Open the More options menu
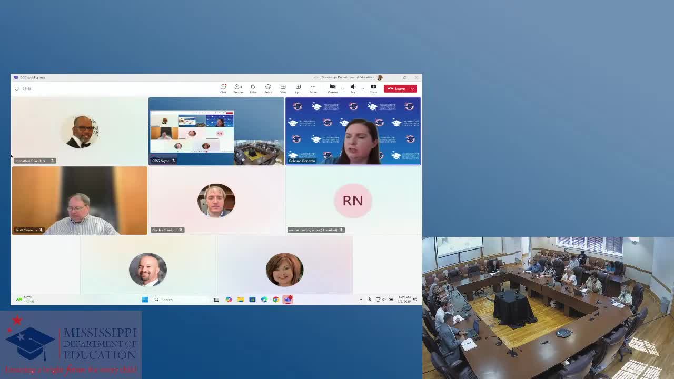 pos(313,87)
